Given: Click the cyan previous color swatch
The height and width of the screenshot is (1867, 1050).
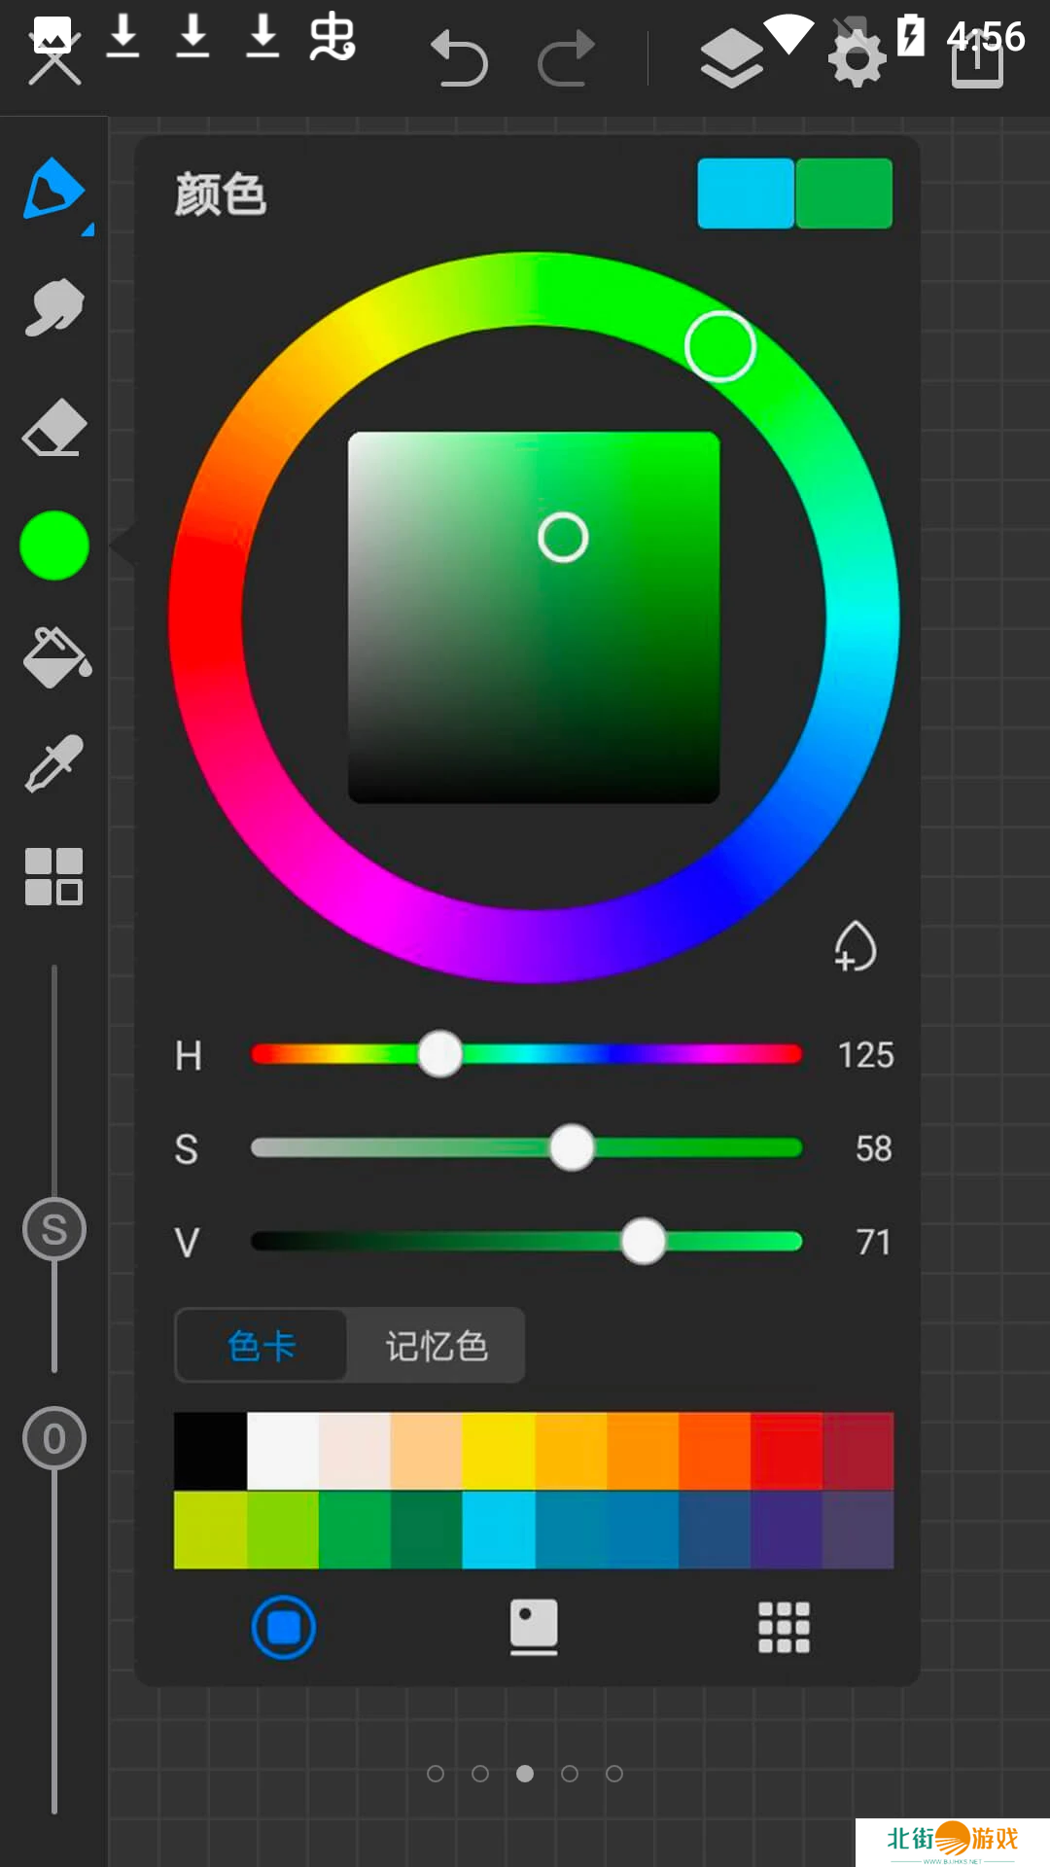Looking at the screenshot, I should coord(746,194).
